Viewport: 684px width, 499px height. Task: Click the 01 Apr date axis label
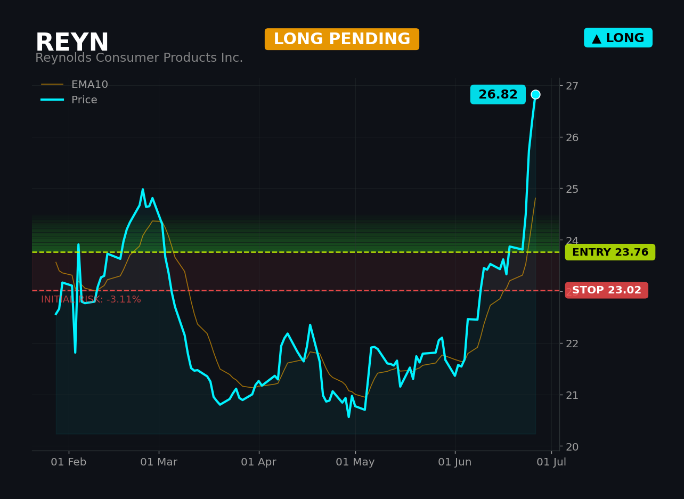point(259,462)
